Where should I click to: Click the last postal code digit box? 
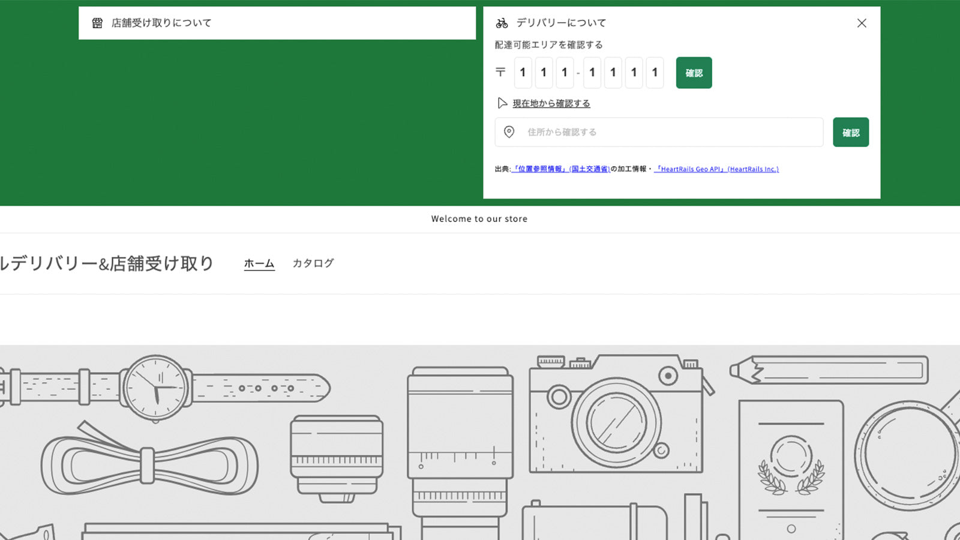pos(655,73)
